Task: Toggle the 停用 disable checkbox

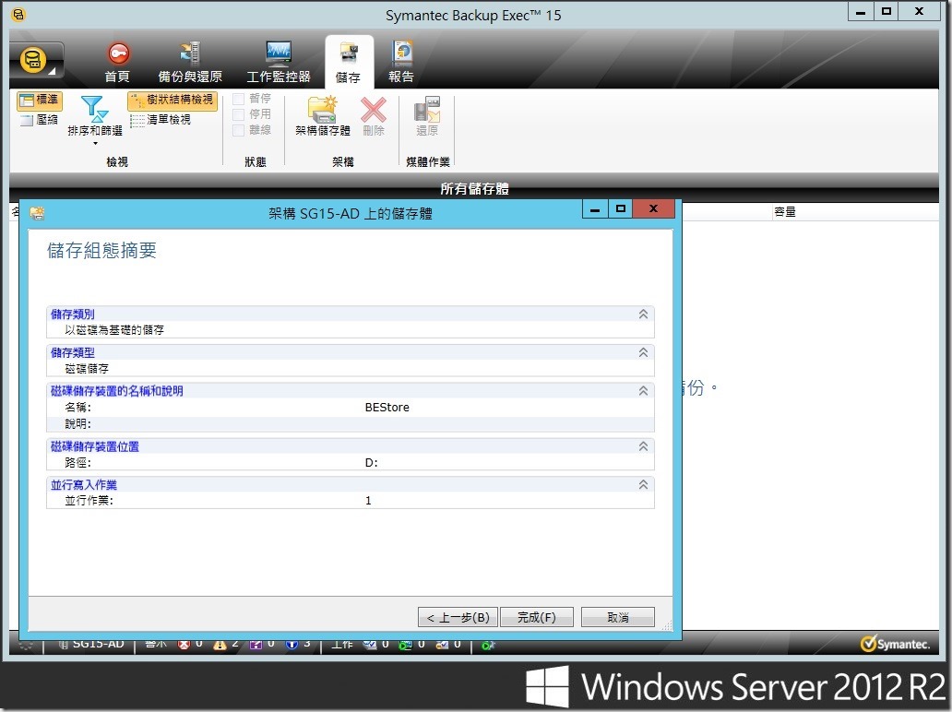Action: pos(239,114)
